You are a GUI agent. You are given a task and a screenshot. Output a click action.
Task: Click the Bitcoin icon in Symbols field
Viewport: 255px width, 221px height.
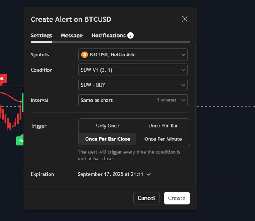[85, 55]
